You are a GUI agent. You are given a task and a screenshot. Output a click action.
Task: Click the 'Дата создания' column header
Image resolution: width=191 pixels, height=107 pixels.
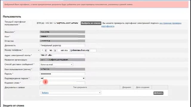pyautogui.click(x=143, y=87)
